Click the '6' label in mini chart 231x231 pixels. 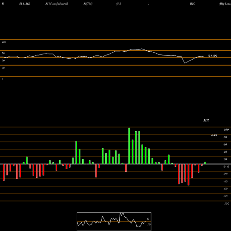(x=148, y=219)
